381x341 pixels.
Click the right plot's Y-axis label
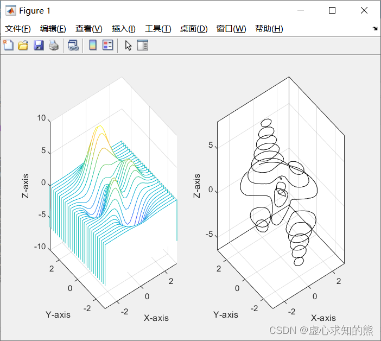point(226,314)
